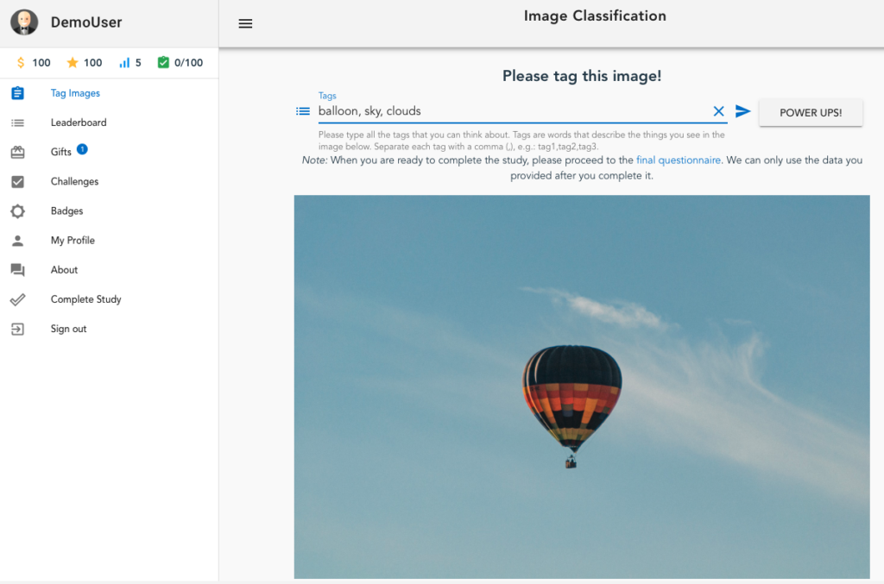Click the coins value 100
The height and width of the screenshot is (584, 884).
(41, 62)
